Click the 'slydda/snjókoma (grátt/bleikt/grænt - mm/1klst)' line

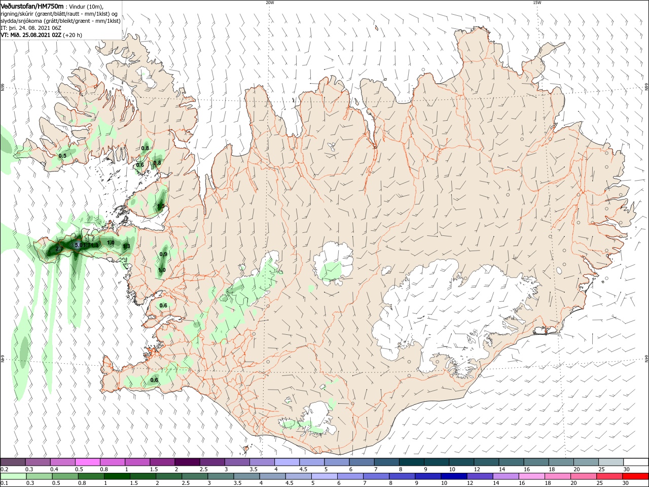(60, 21)
